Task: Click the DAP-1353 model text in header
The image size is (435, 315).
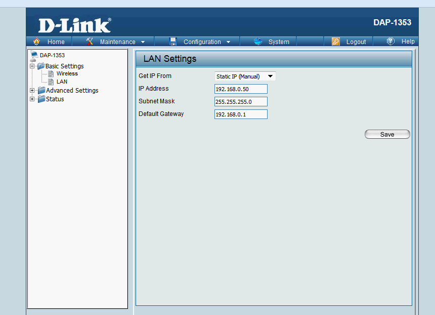Action: [x=393, y=22]
